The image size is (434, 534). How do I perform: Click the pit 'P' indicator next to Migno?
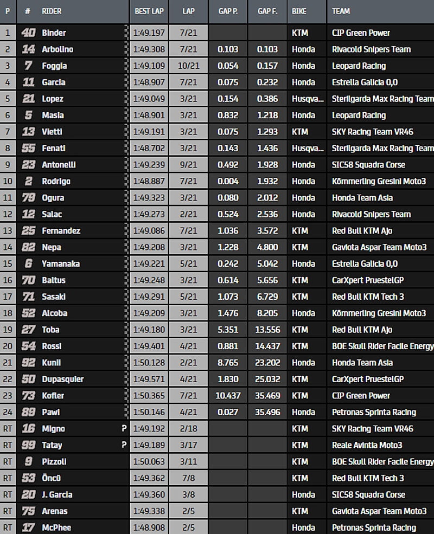pos(124,429)
